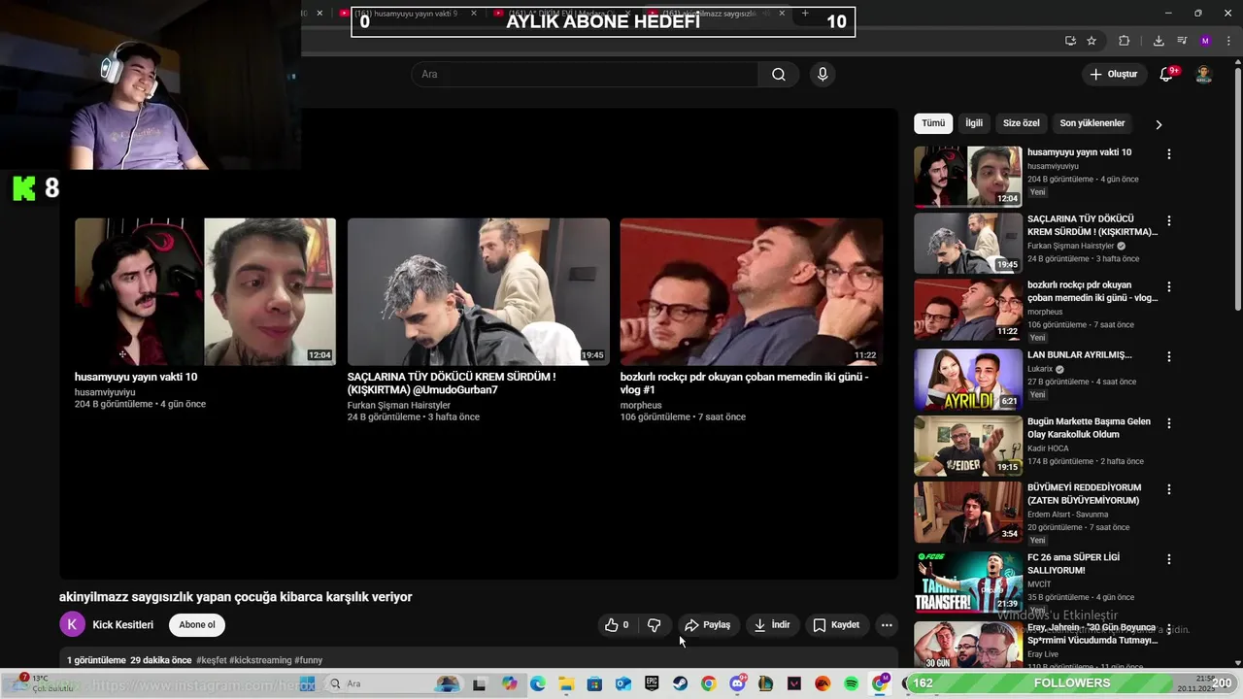Open Steam from taskbar
Viewport: 1243px width, 699px height.
pos(680,683)
